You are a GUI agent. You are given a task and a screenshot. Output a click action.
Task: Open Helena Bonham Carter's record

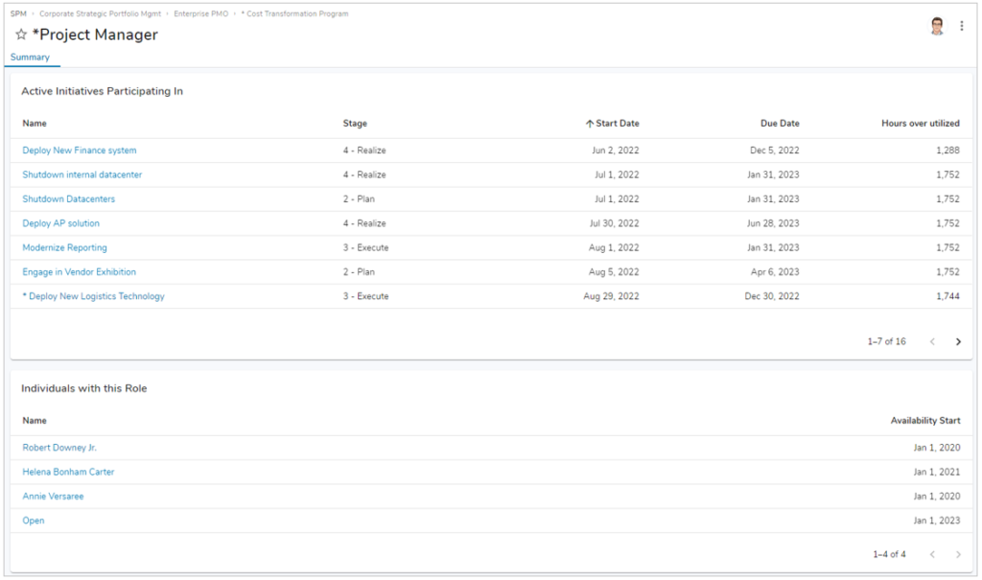click(x=67, y=472)
